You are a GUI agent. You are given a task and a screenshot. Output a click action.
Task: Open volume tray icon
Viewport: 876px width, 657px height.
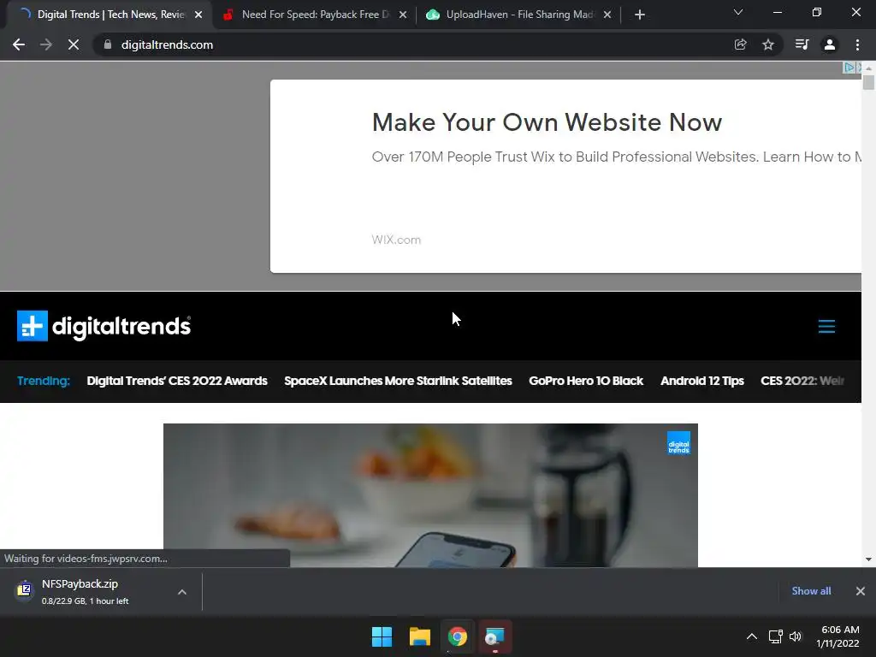click(x=796, y=636)
